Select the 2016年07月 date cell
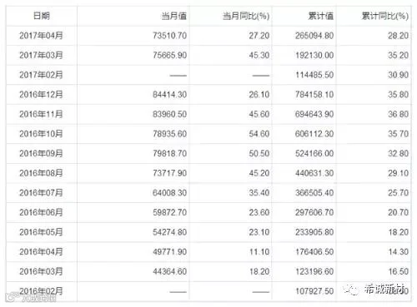417x307 pixels. tap(41, 193)
